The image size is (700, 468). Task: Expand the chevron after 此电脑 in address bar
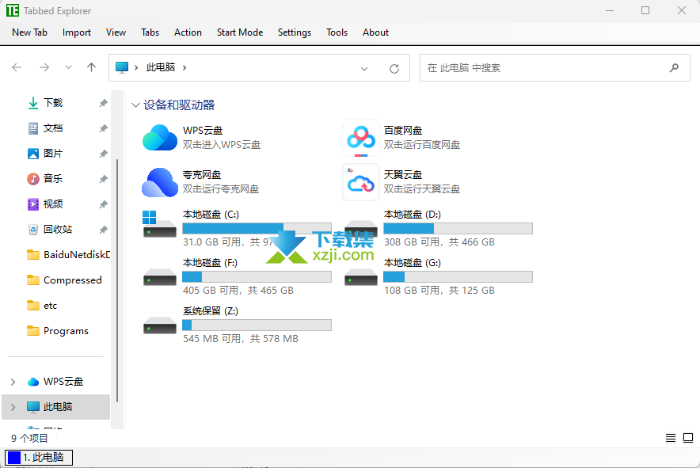185,67
